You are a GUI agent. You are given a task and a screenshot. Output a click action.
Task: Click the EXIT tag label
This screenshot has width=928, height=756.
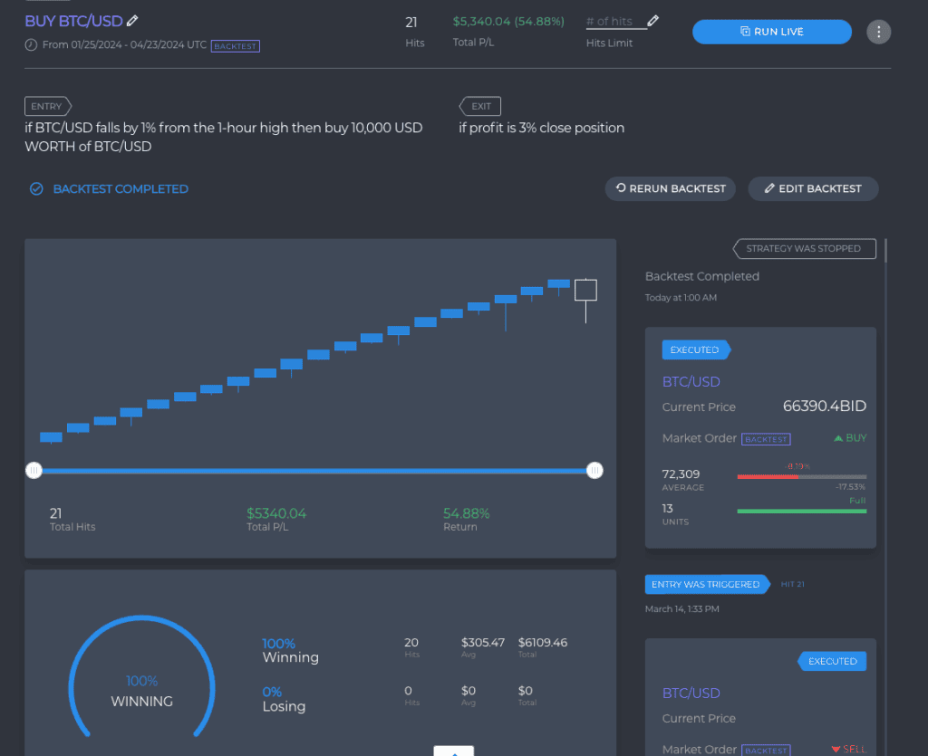click(480, 107)
